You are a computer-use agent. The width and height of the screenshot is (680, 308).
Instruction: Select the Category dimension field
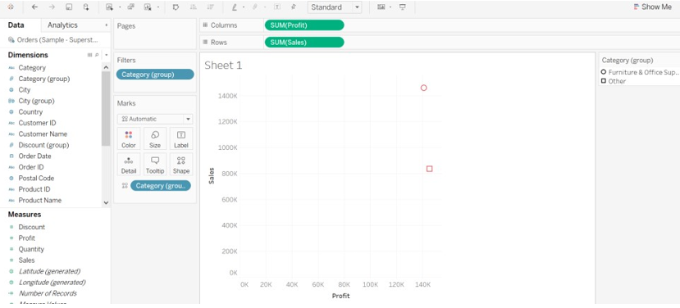(x=32, y=67)
